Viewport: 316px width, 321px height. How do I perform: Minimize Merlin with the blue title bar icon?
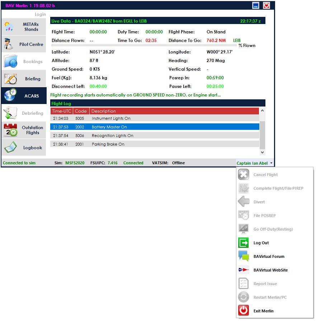pos(256,5)
